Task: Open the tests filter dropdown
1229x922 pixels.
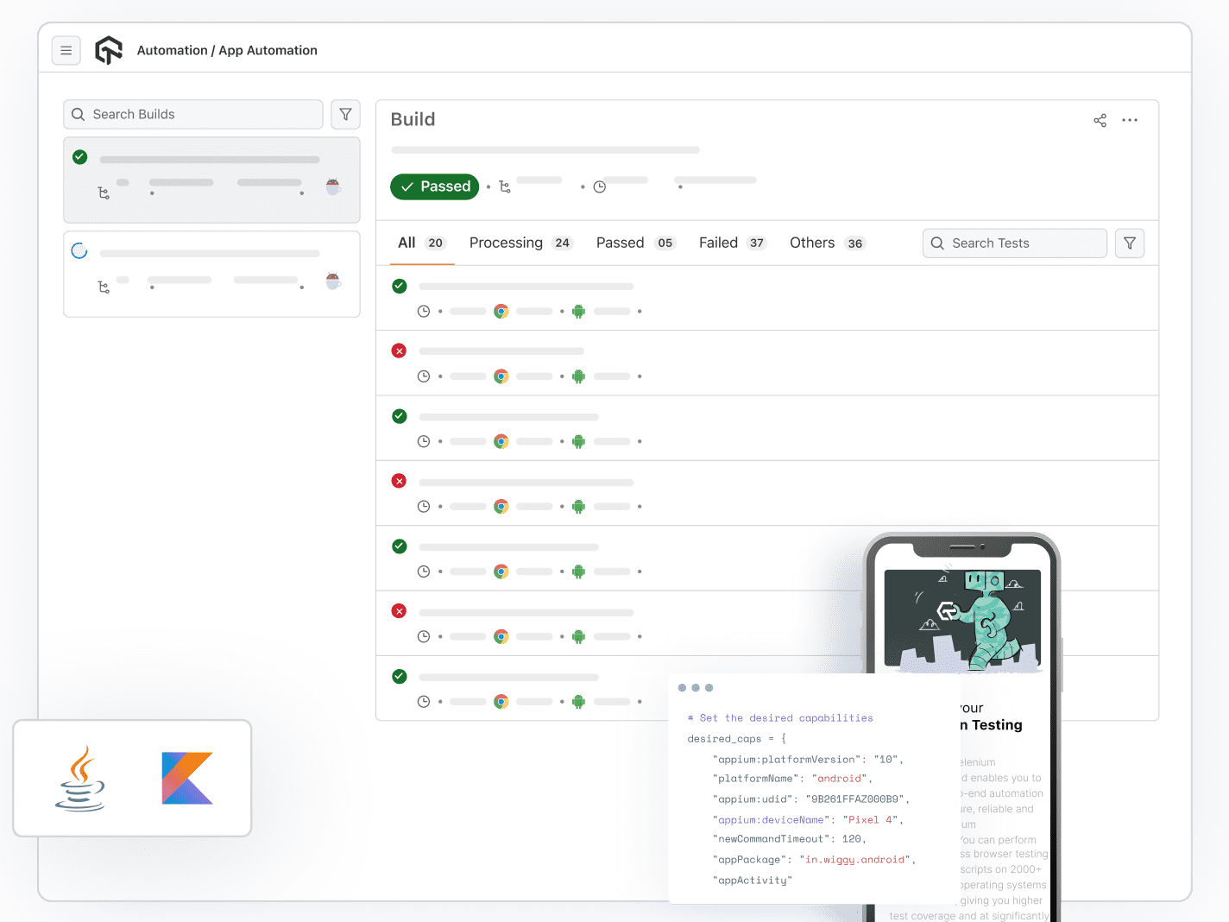Action: pos(1130,243)
